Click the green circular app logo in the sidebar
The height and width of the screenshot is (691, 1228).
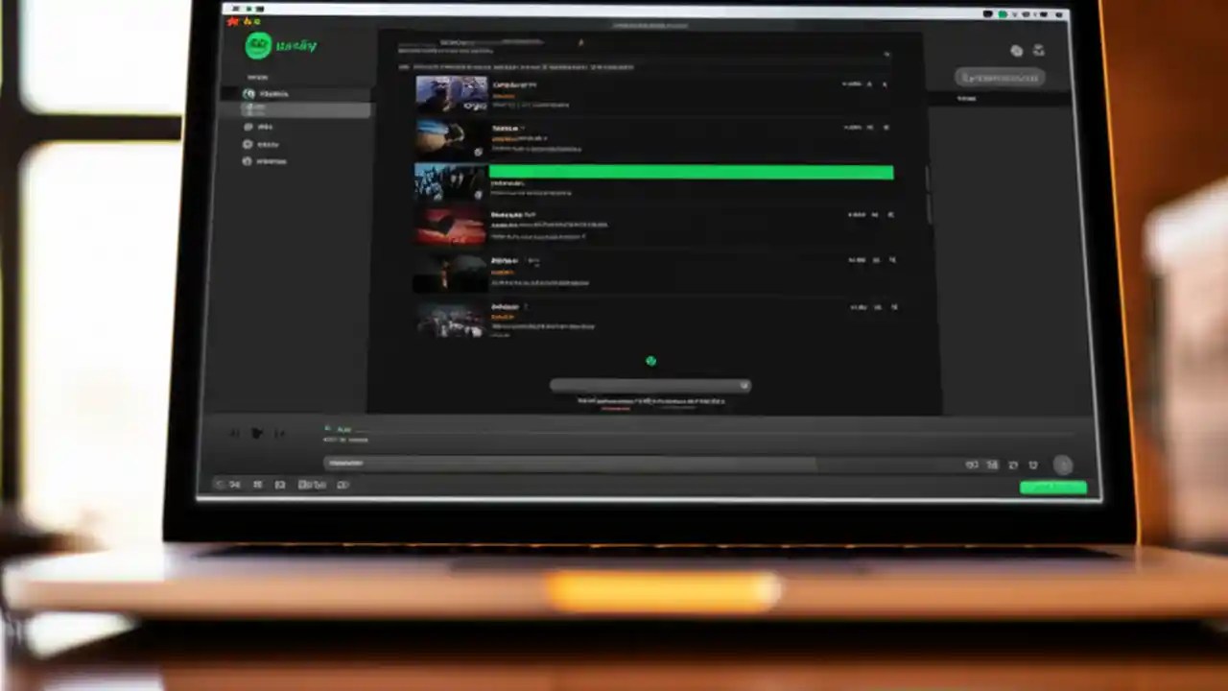(x=257, y=45)
